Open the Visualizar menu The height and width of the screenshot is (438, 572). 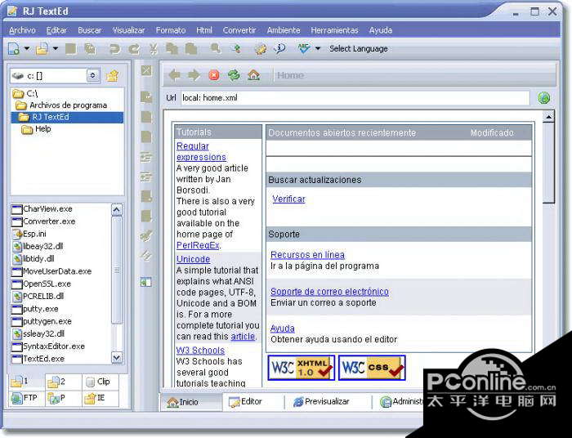tap(128, 30)
